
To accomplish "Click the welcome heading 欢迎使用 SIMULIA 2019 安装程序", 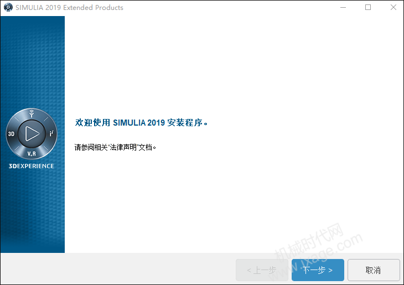I will click(x=141, y=123).
